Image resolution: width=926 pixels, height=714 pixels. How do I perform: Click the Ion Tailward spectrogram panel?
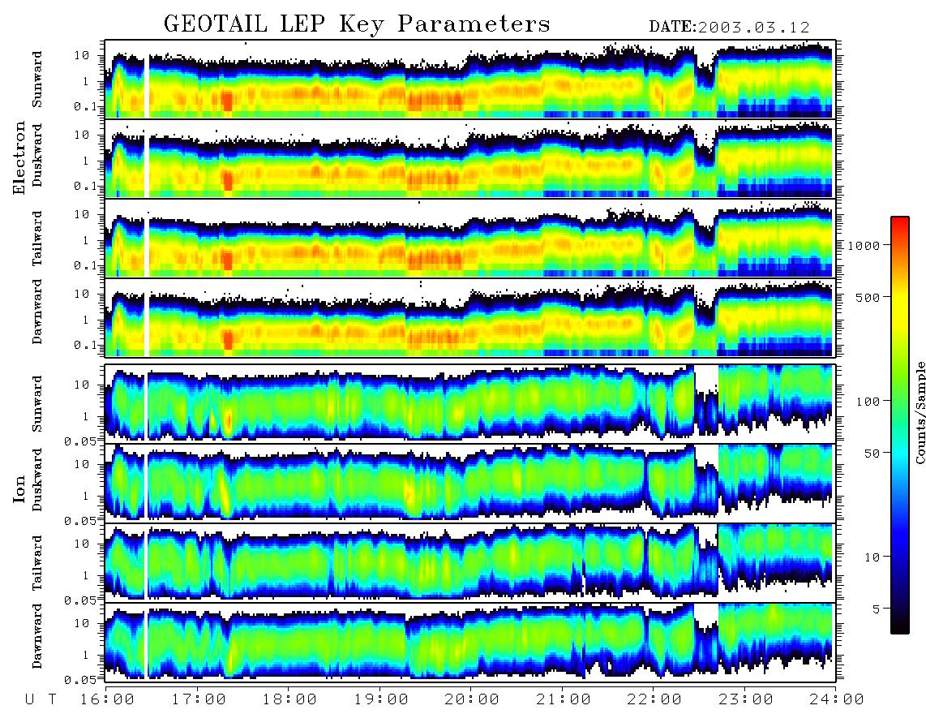click(x=470, y=563)
